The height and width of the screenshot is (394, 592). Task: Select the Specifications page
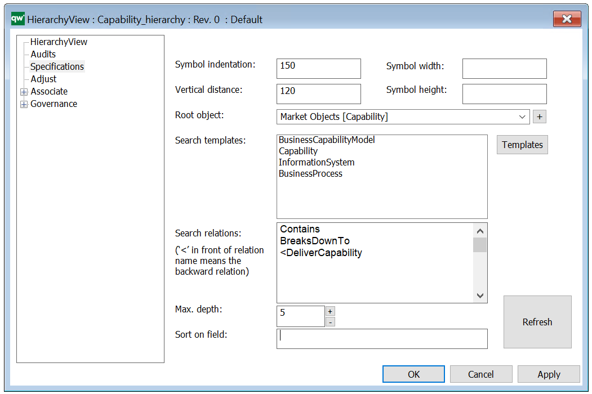pos(56,66)
